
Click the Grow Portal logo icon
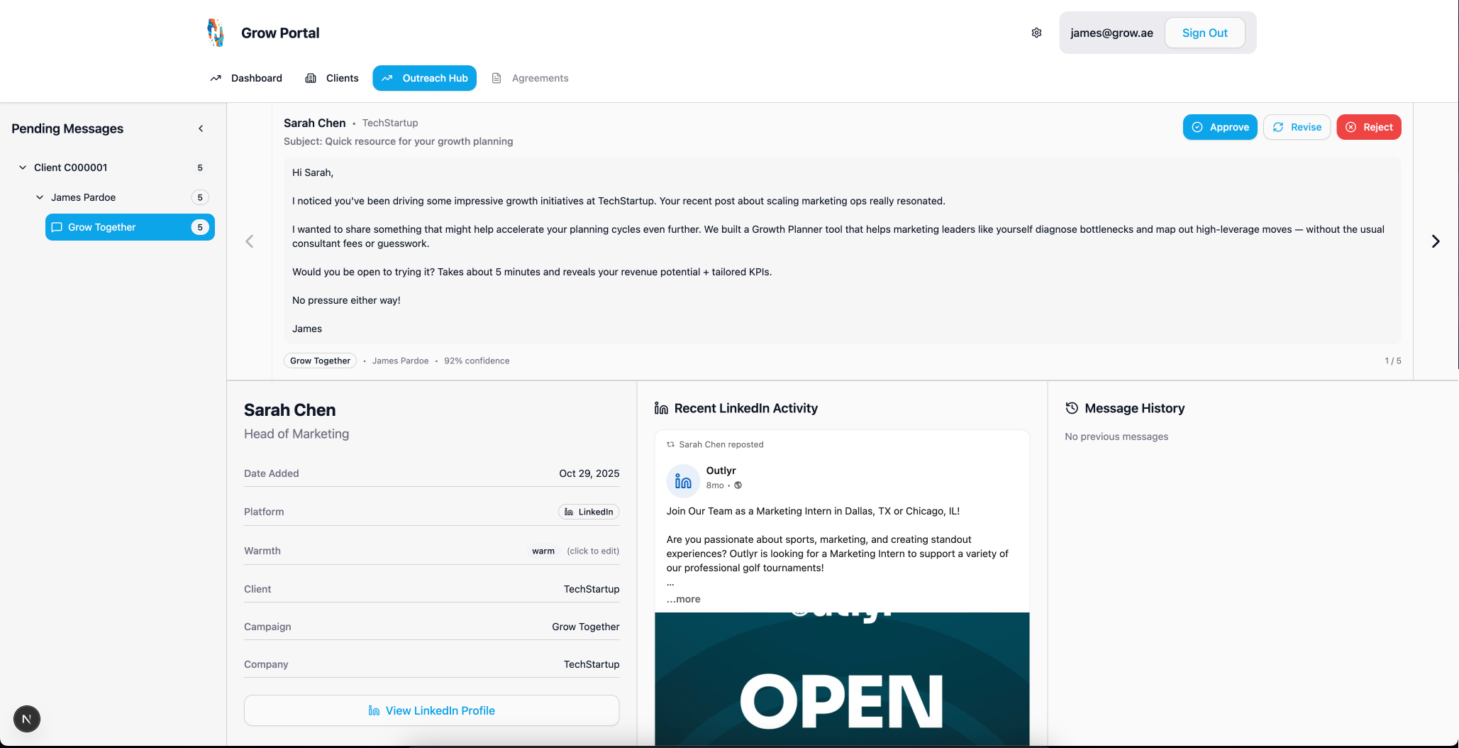(216, 33)
